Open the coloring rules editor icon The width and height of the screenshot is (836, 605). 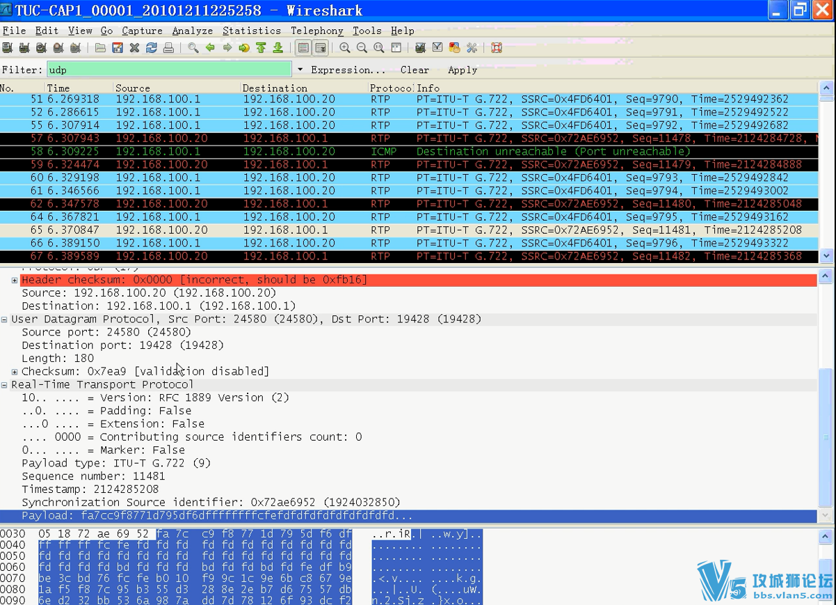coord(454,48)
